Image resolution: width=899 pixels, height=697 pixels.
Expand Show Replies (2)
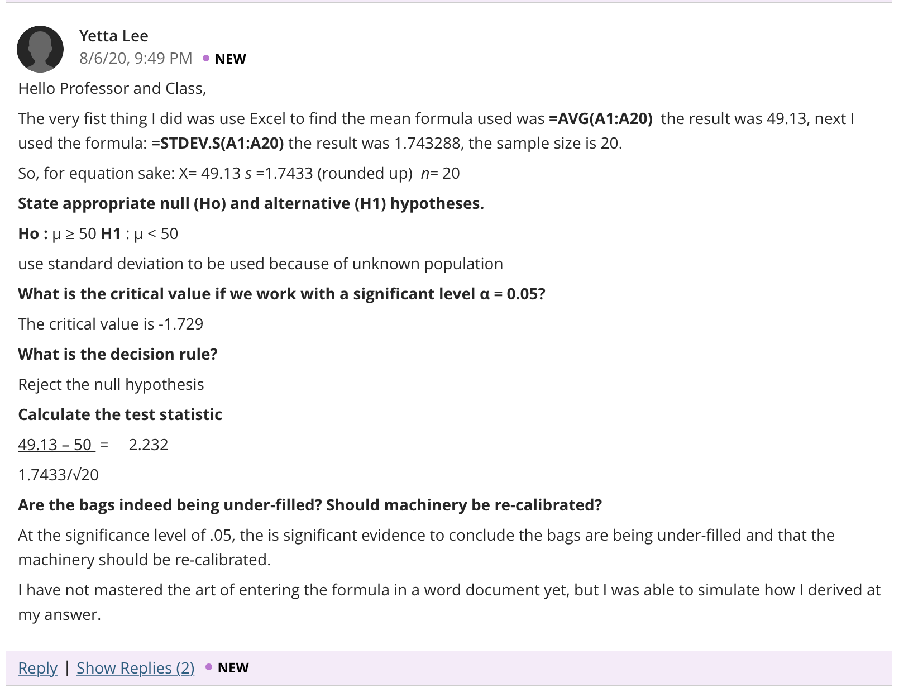point(136,668)
